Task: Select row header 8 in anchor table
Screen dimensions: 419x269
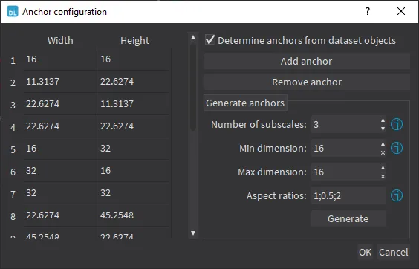Action: (x=13, y=216)
